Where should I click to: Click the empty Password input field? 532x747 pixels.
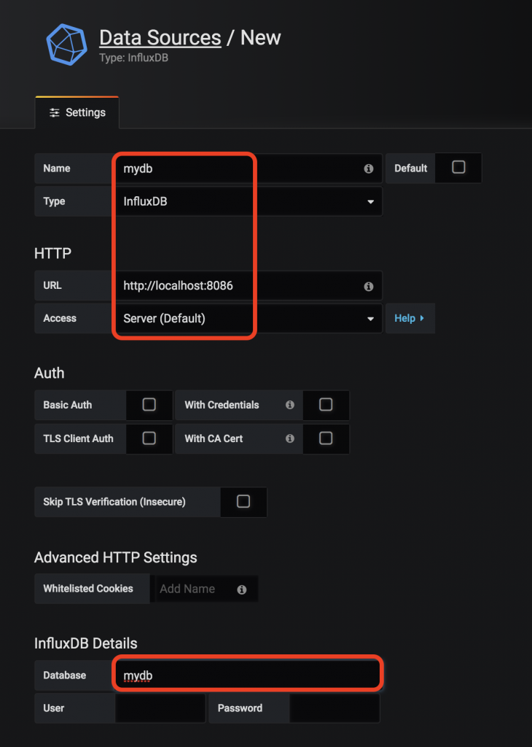[x=335, y=708]
